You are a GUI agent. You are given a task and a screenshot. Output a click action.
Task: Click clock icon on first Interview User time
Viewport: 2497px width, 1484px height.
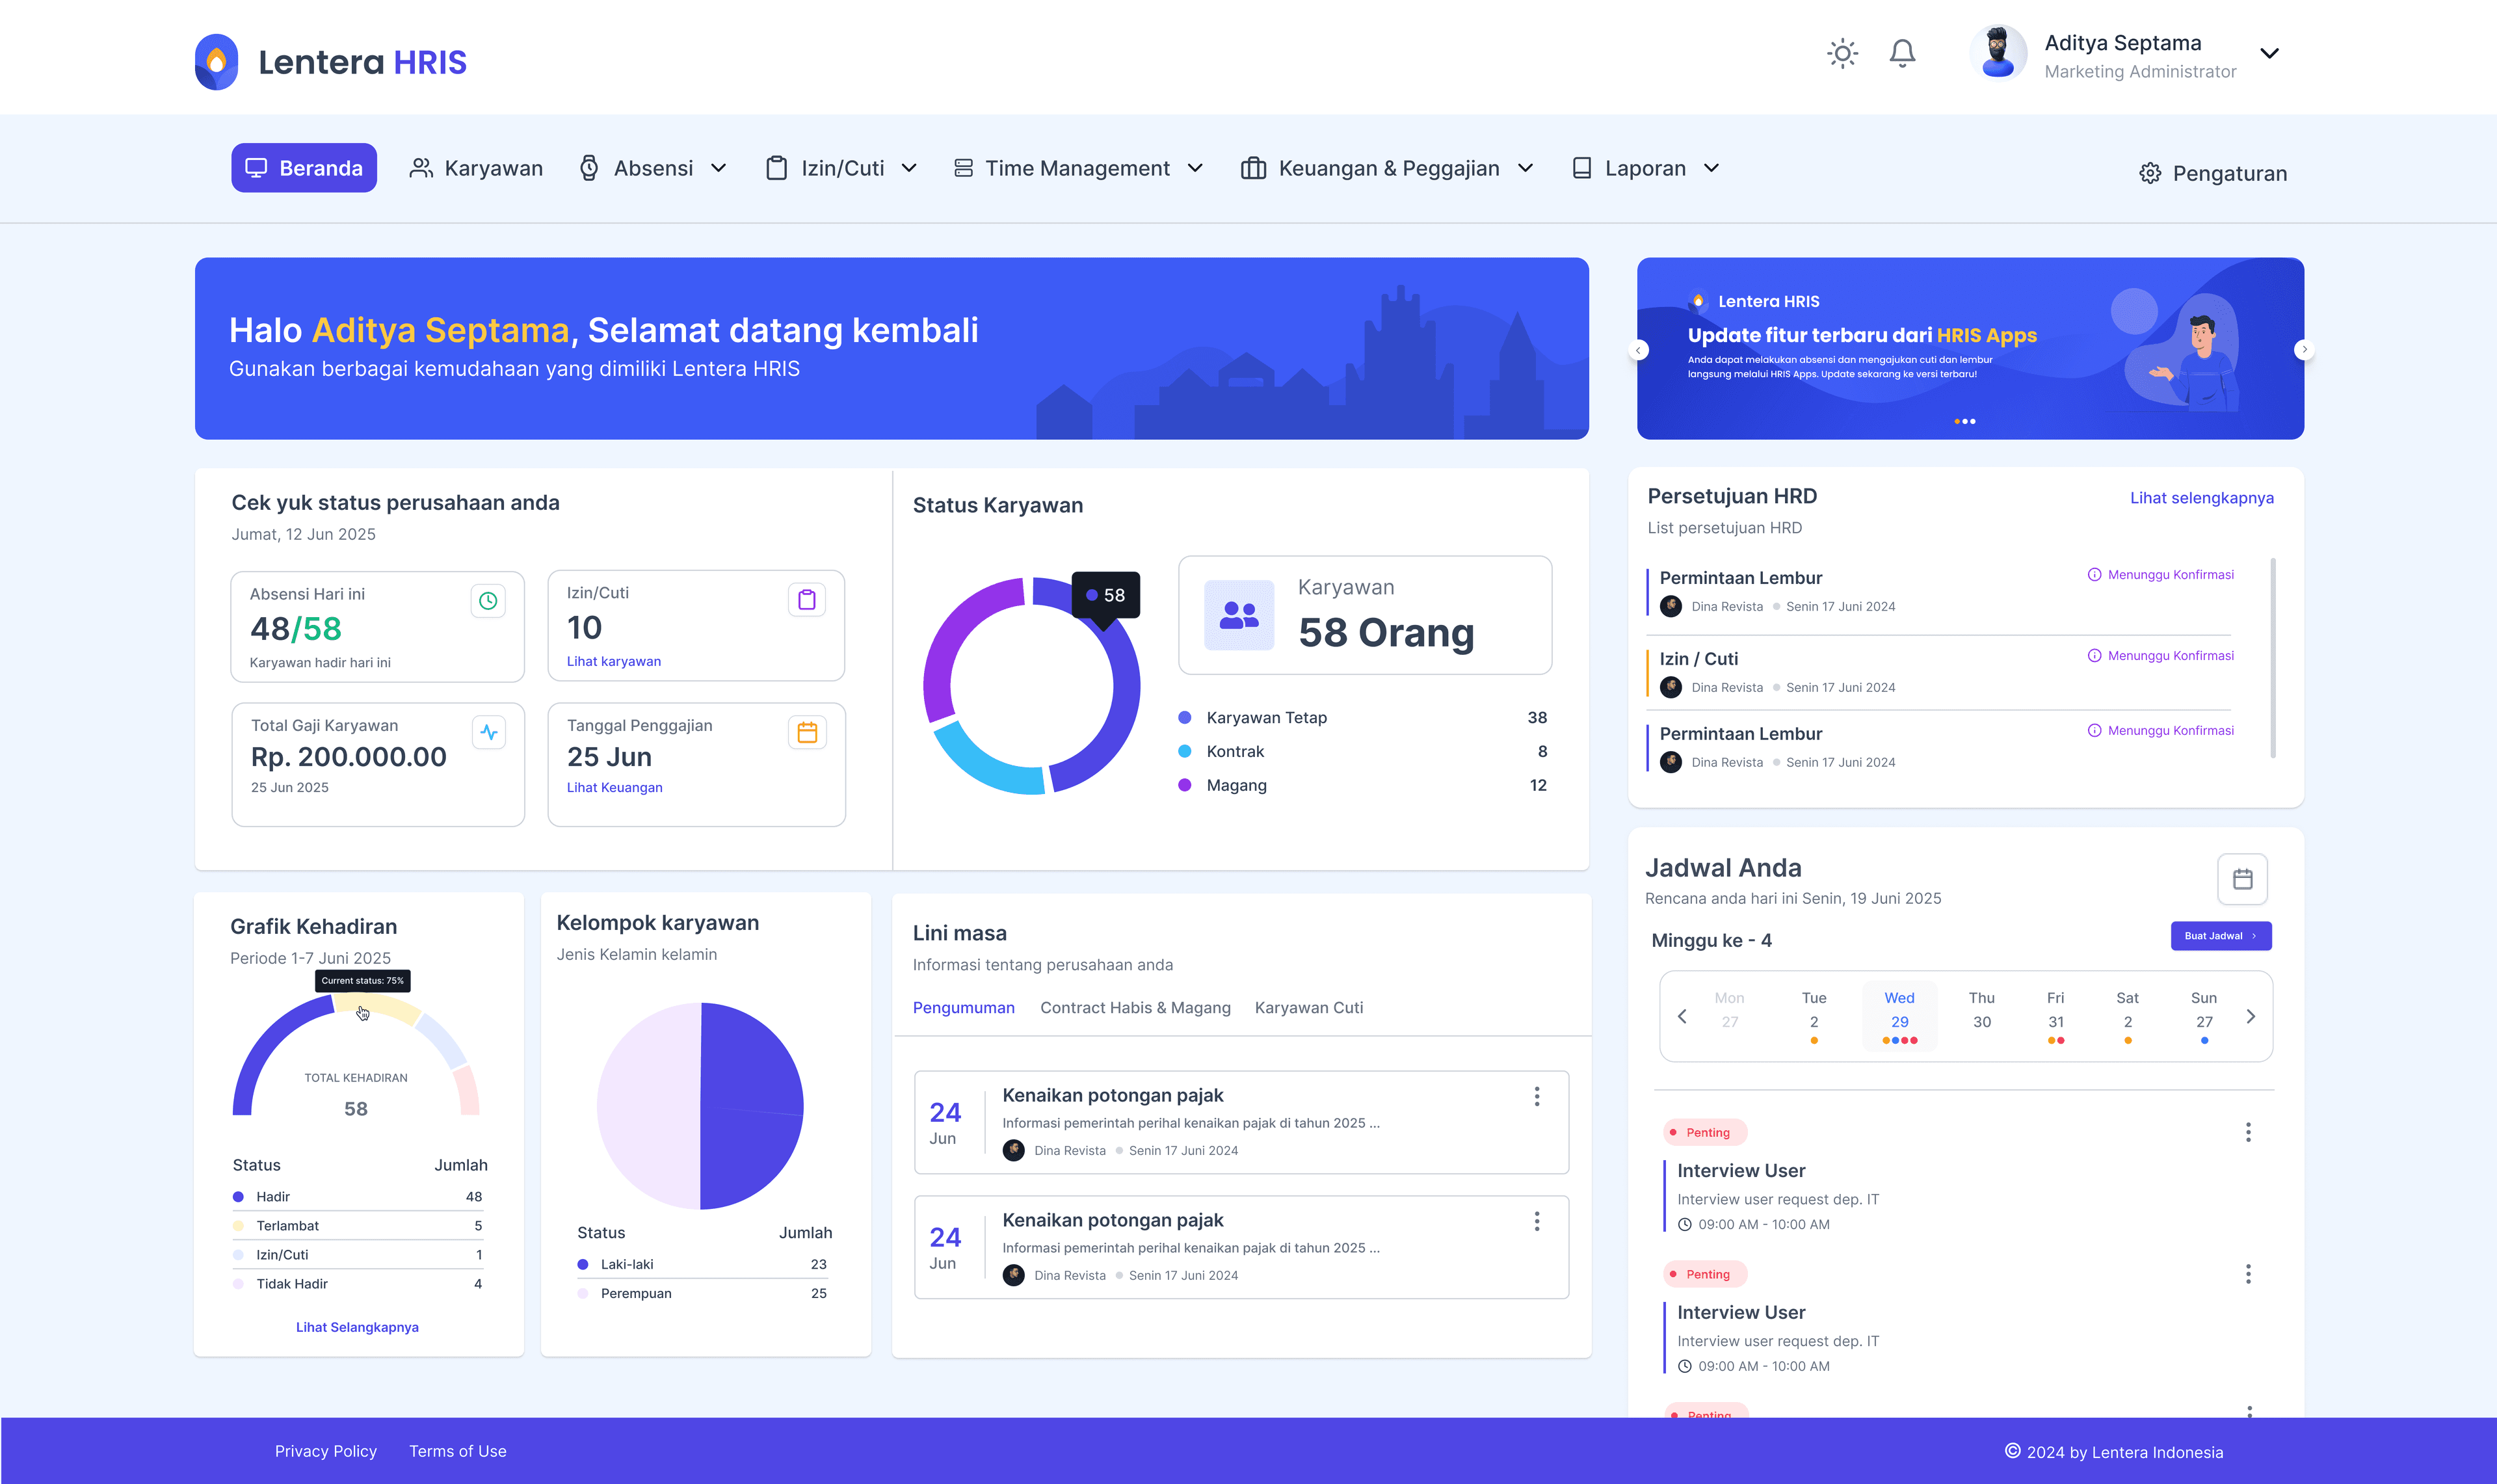tap(1684, 1225)
